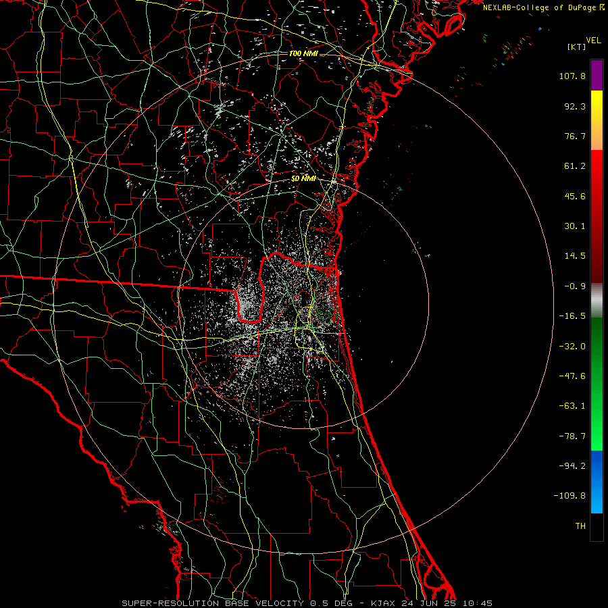The height and width of the screenshot is (608, 608).
Task: Click the -16.5 velocity scale value
Action: 572,316
